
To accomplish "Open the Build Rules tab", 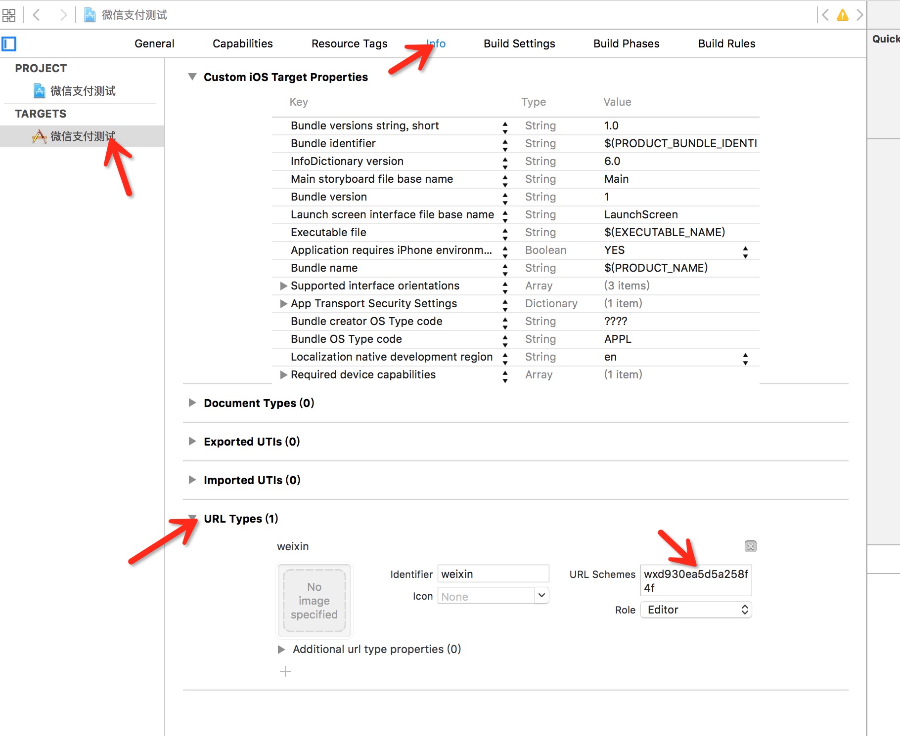I will [727, 43].
